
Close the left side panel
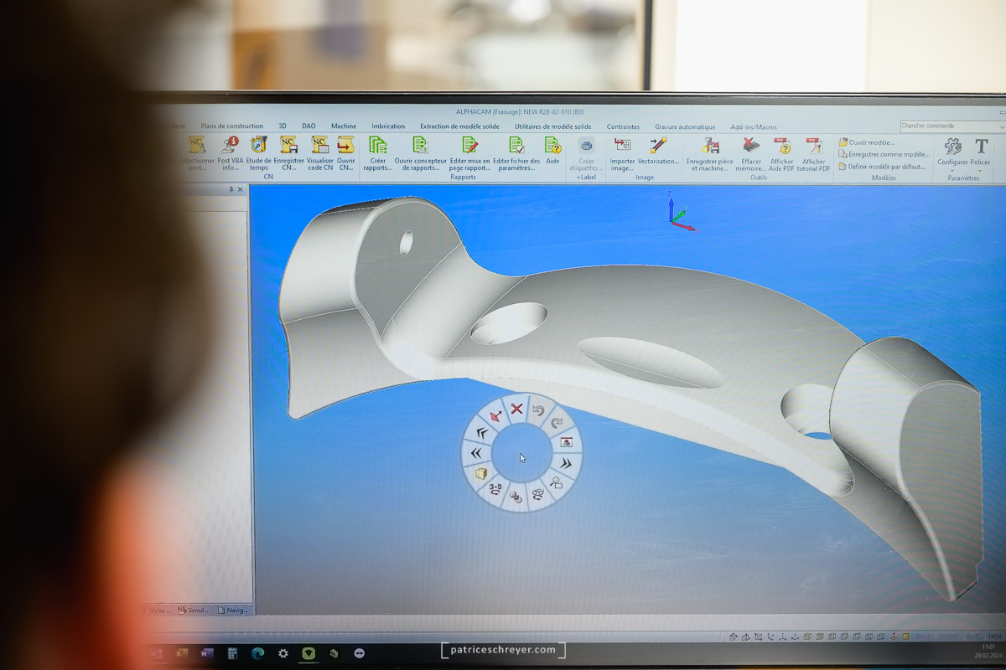(x=241, y=189)
